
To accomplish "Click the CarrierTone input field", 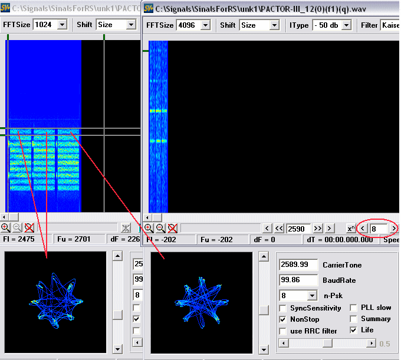I will [x=298, y=266].
